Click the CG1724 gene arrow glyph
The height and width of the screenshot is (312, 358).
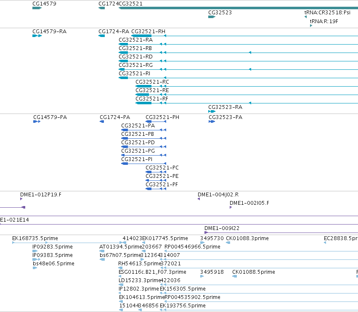102,8
